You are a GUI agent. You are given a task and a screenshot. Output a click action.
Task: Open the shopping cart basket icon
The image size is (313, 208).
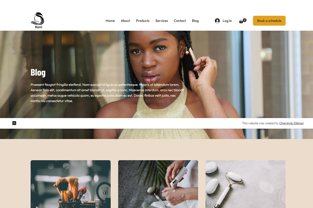coord(241,22)
